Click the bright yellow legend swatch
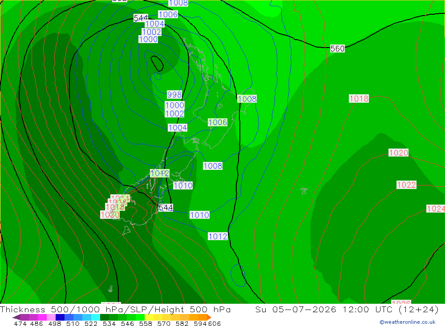This screenshot has width=445, height=326. tap(149, 317)
